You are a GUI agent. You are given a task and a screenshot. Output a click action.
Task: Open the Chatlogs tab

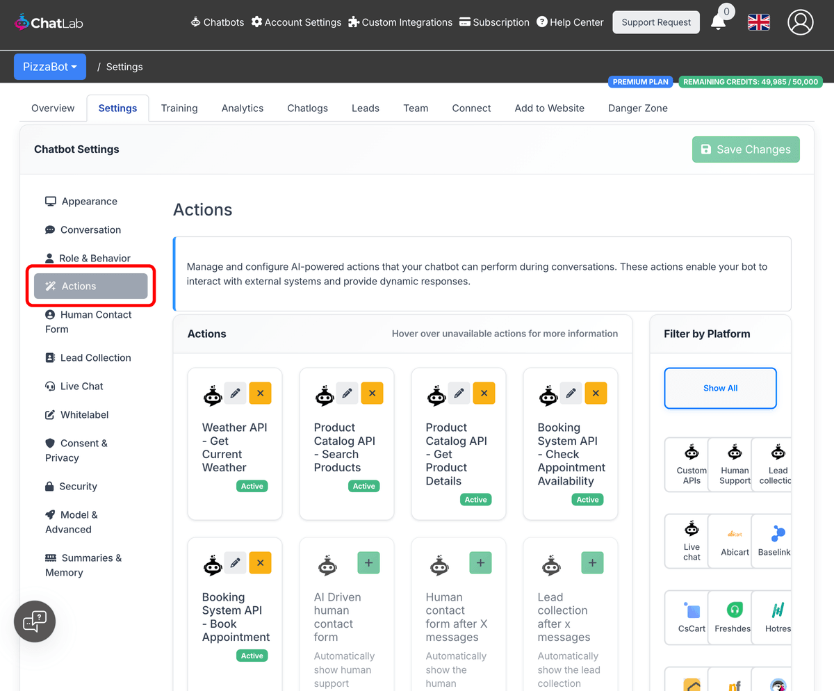[307, 108]
